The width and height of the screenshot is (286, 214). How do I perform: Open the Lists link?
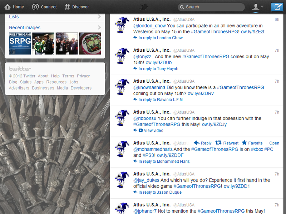[14, 17]
